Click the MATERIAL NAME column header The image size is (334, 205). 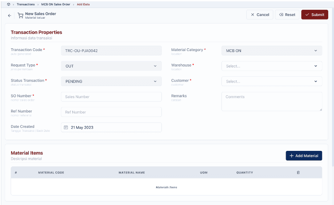(x=132, y=173)
